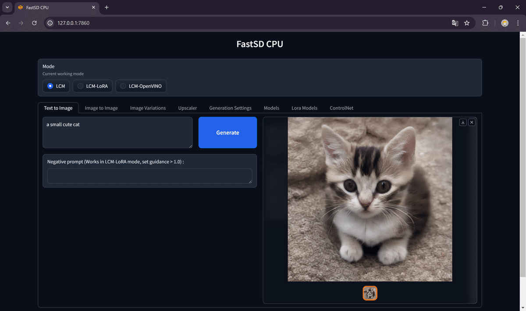This screenshot has width=526, height=311.
Task: Bookmark this page with the star icon
Action: tap(467, 23)
